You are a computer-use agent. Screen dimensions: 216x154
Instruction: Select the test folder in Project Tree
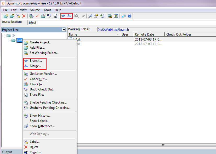pyautogui.click(x=19, y=40)
